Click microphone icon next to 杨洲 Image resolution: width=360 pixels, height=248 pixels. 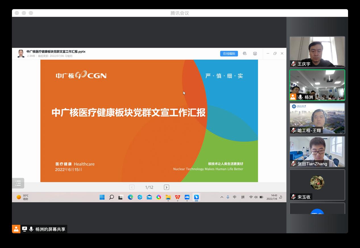[300, 97]
